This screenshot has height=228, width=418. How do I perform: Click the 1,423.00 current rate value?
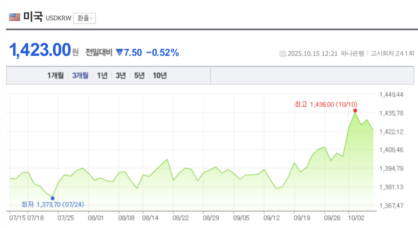click(x=40, y=50)
